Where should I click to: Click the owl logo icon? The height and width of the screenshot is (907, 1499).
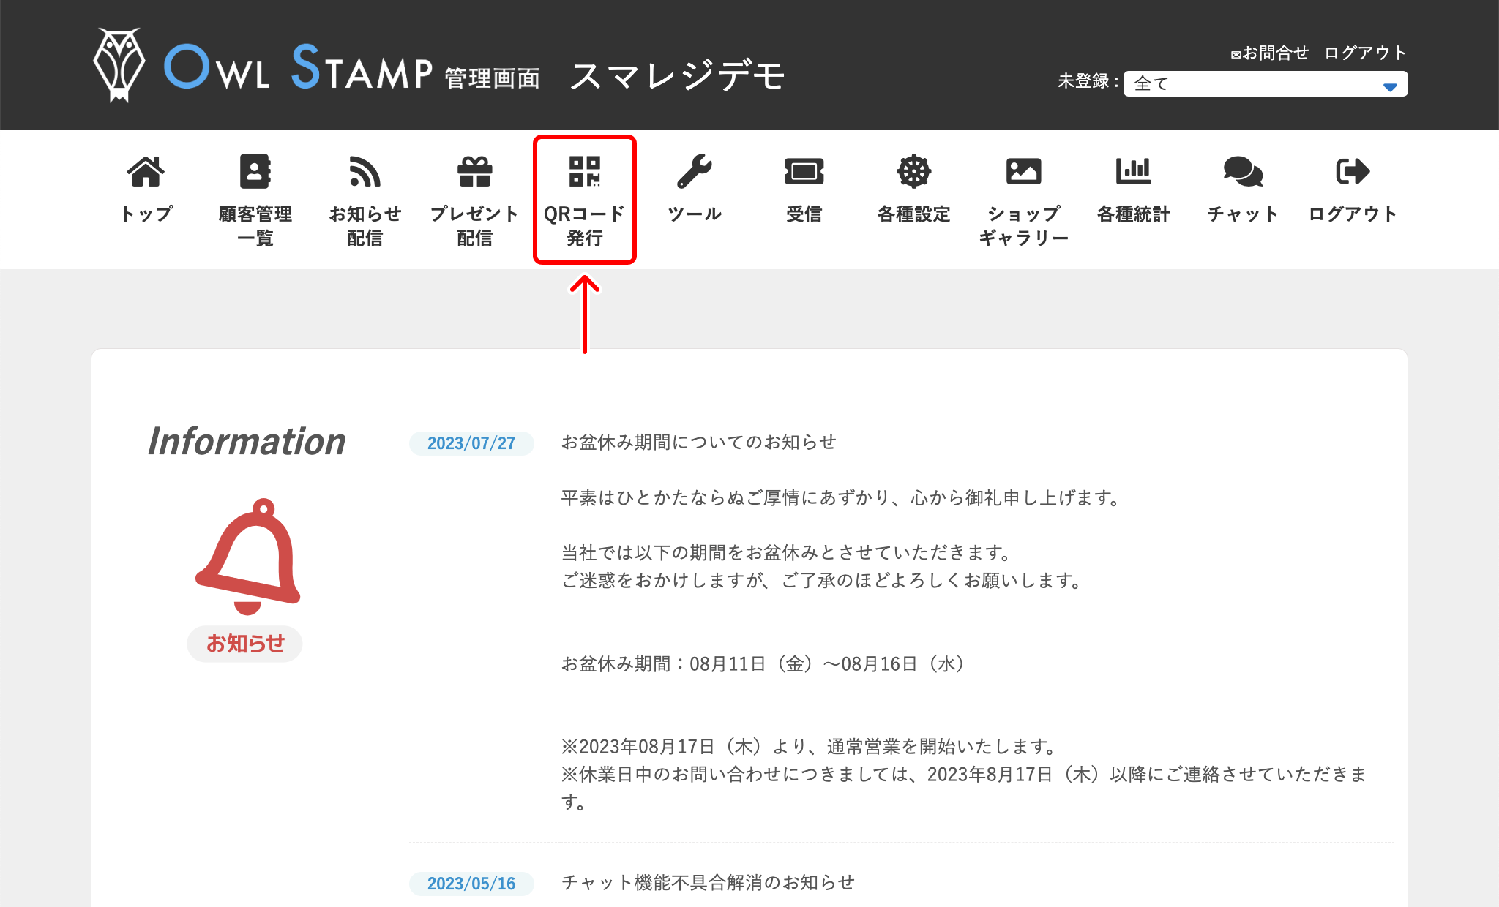point(119,65)
